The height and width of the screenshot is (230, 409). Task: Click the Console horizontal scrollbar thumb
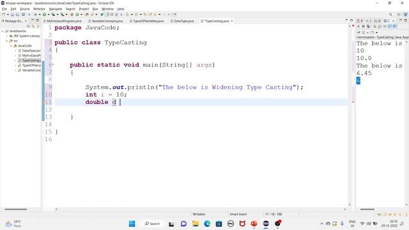367,209
